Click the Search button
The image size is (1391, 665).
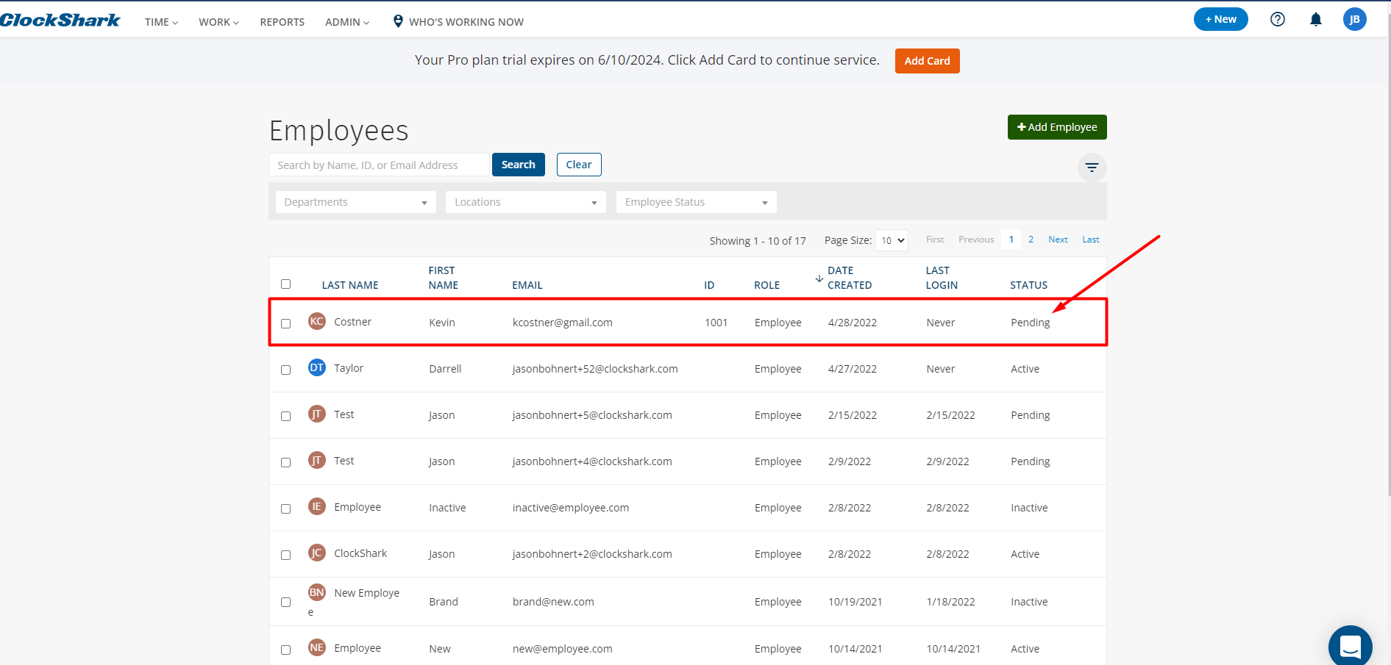[519, 165]
